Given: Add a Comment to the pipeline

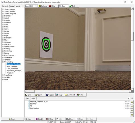Looking at the screenshot, I should coord(70,95).
